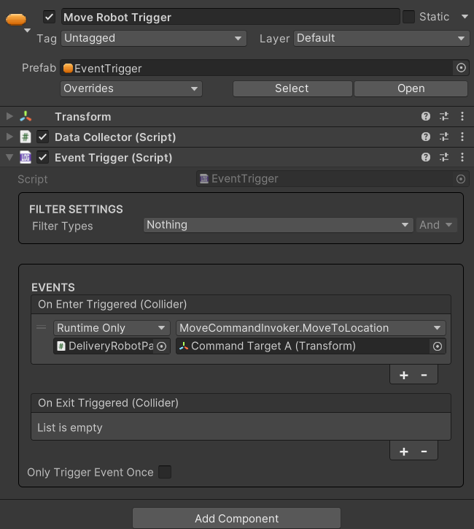Screen dimensions: 474x529
Task: Collapse the Event Trigger component foldout
Action: 9,157
